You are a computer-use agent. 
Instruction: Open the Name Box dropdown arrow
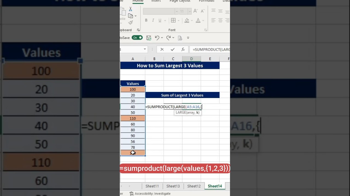point(145,49)
